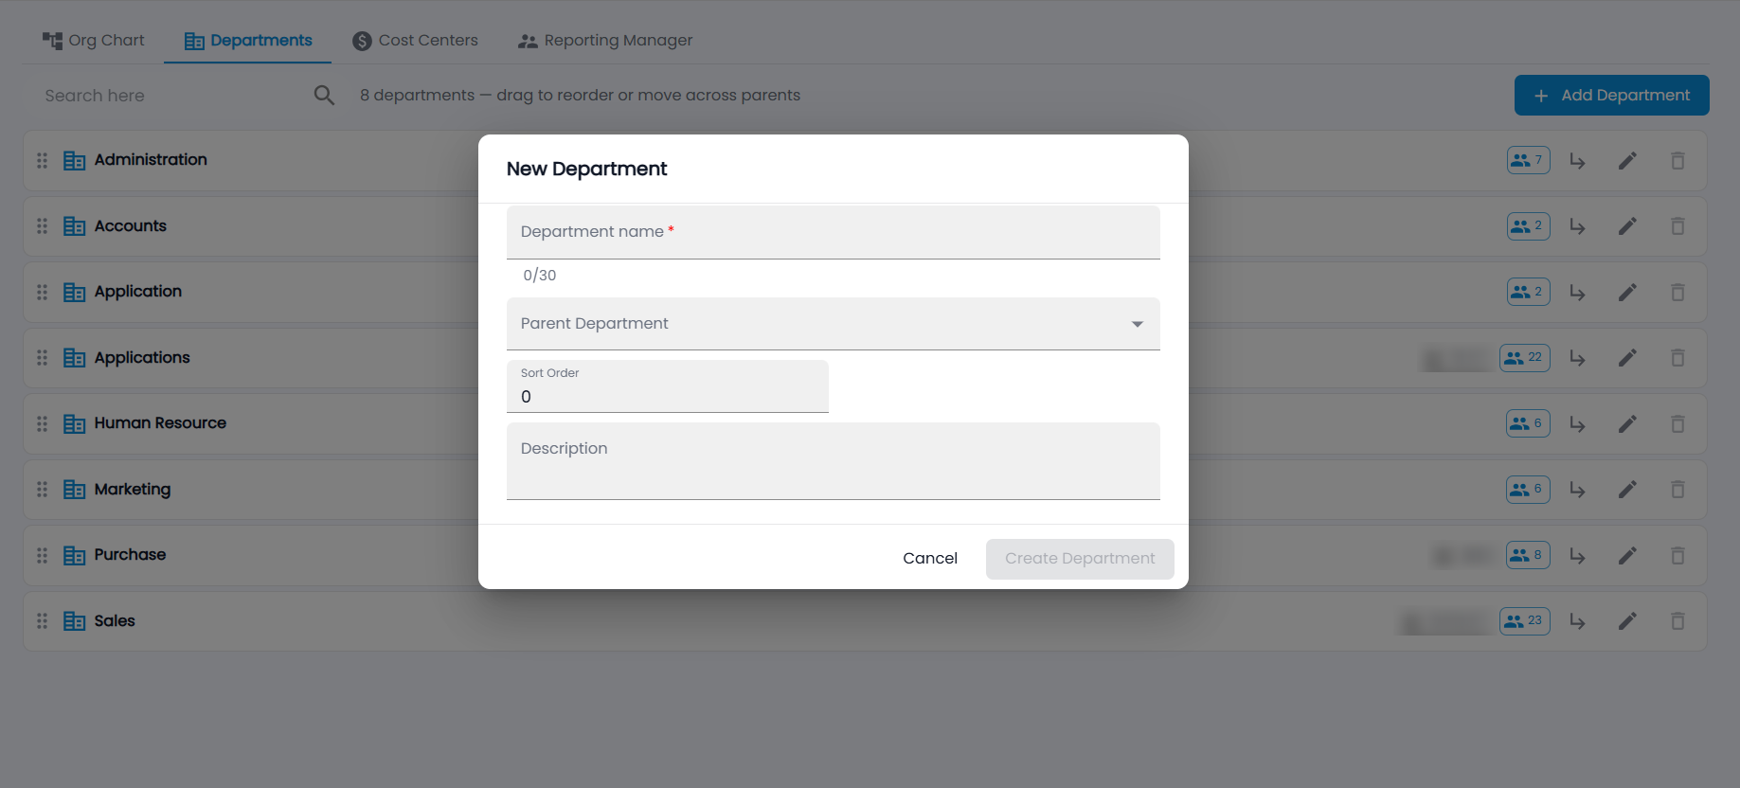1740x788 pixels.
Task: Click move-to-parent arrow for Accounts
Action: click(x=1577, y=226)
